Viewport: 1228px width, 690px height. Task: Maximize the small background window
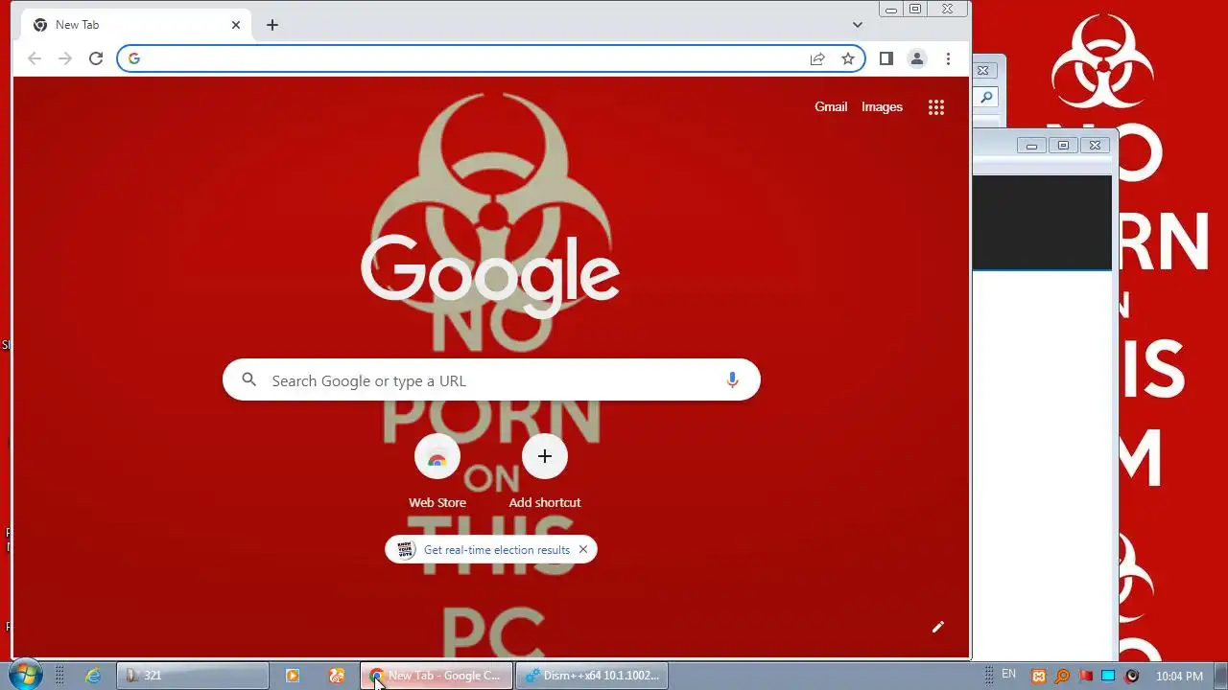(1063, 146)
